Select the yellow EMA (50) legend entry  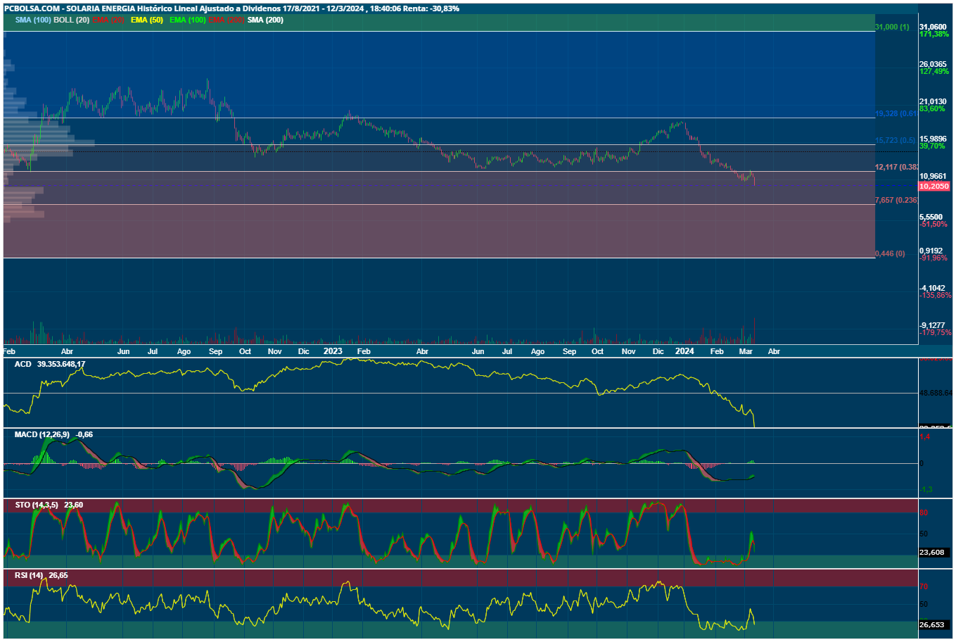point(147,20)
